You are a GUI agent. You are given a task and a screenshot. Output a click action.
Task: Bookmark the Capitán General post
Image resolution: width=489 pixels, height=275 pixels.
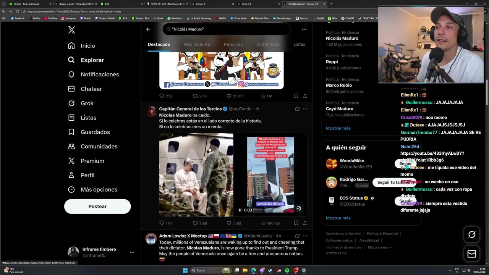pos(296,223)
